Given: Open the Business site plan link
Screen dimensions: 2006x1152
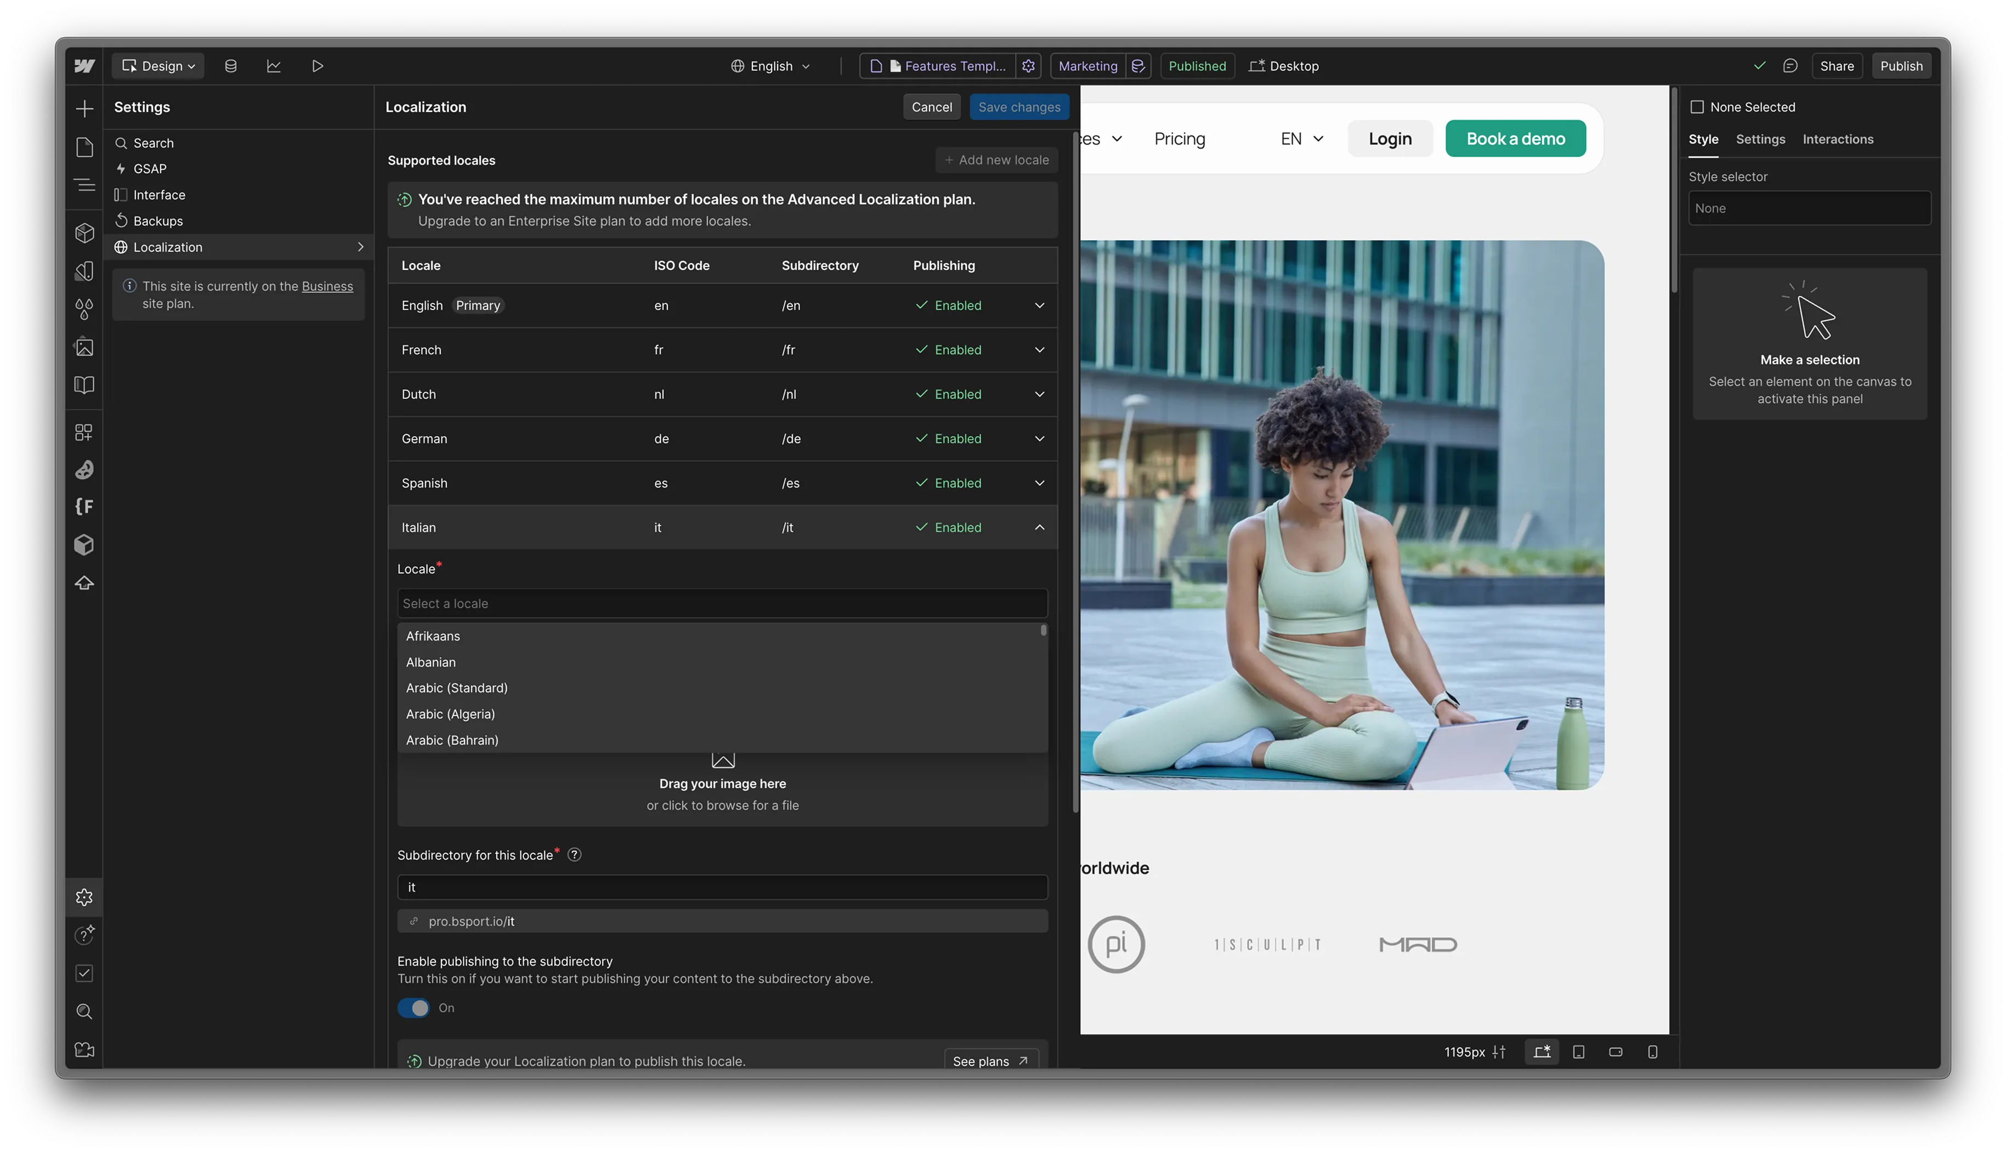Looking at the screenshot, I should [327, 286].
